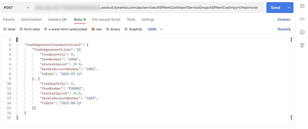This screenshot has height=129, width=308.
Task: Click the Beautify link
Action: tap(284, 29)
